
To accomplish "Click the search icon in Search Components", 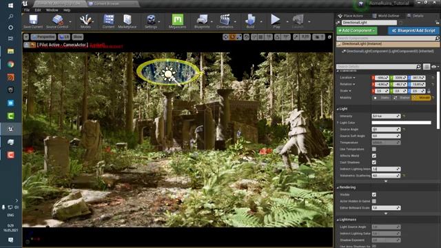I will tap(437, 39).
